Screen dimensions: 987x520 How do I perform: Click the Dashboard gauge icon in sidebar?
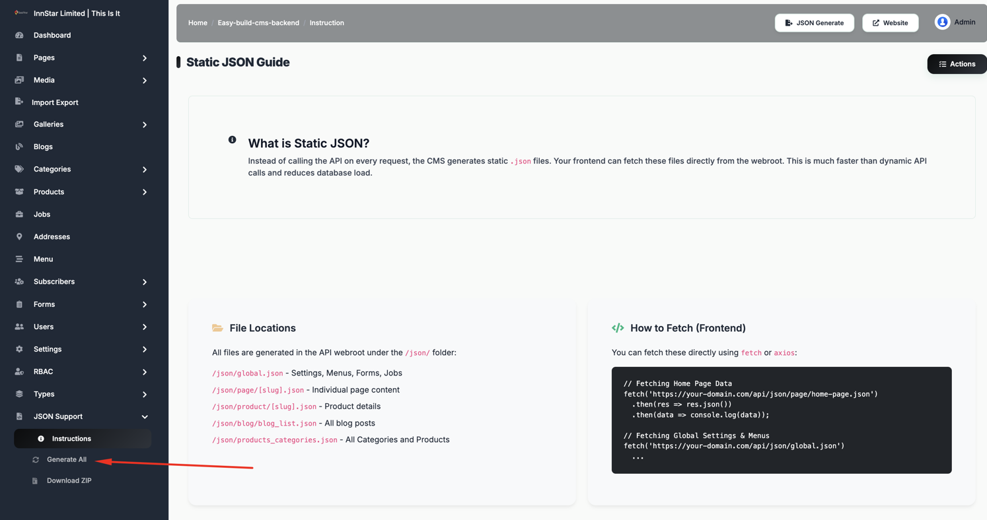(x=19, y=35)
